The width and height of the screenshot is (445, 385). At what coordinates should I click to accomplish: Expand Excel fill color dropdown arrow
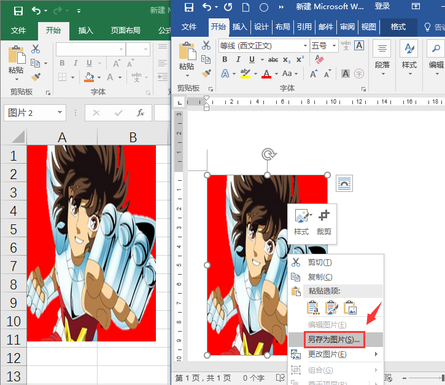tap(99, 77)
